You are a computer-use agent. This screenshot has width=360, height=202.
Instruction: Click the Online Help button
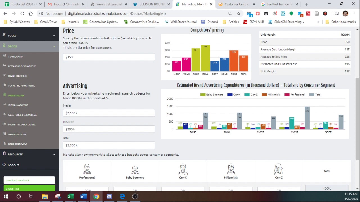coord(29,189)
